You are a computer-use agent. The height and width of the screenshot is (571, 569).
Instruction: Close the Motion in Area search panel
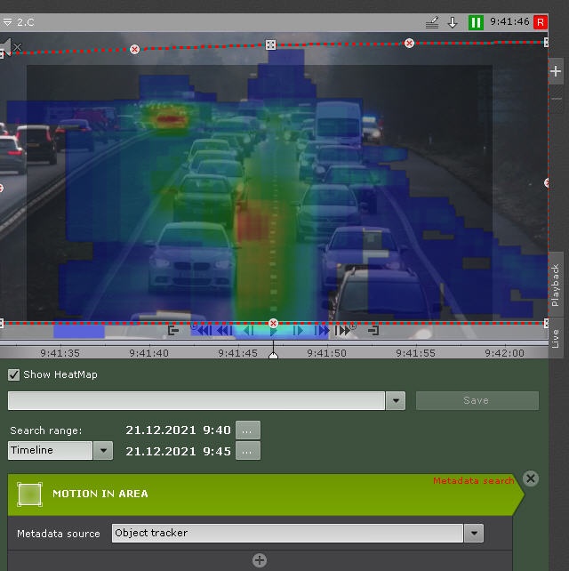531,479
